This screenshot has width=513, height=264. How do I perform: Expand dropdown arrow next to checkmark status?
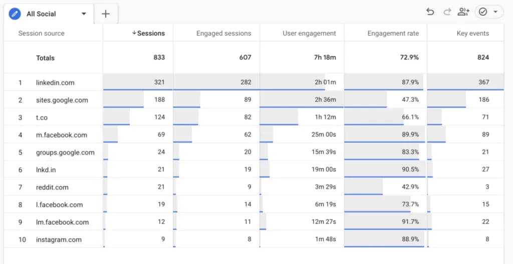coord(495,12)
